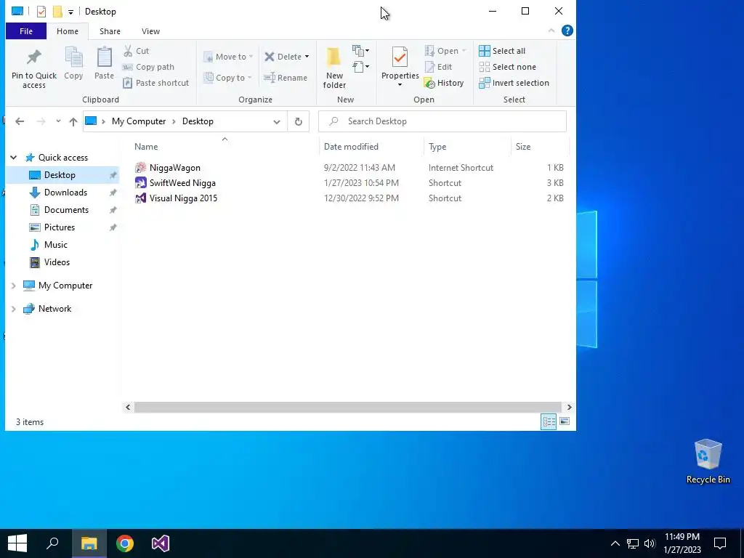Open the Videos folder in sidebar
Image resolution: width=744 pixels, height=558 pixels.
point(57,262)
